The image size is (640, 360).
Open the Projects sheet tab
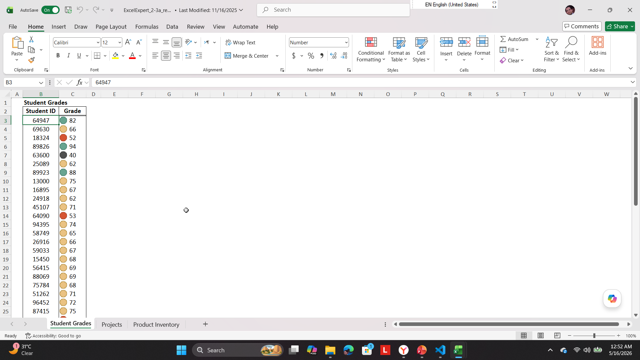tap(112, 324)
